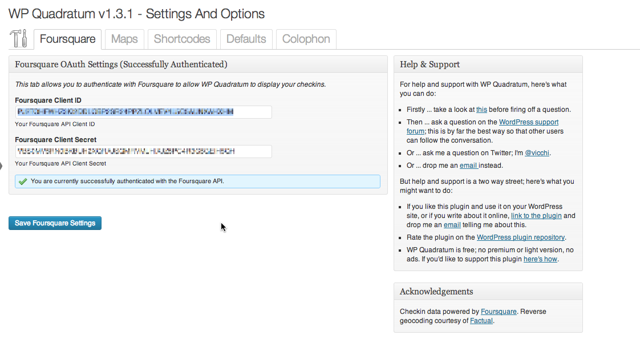Open the Factual reverse geocoding link
The height and width of the screenshot is (339, 640).
pyautogui.click(x=481, y=321)
